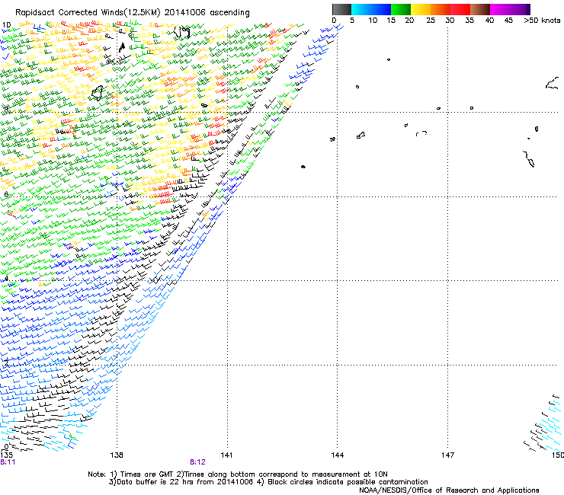Click the orange 25-30 knots legend swatch
This screenshot has width=564, height=495.
coord(441,9)
